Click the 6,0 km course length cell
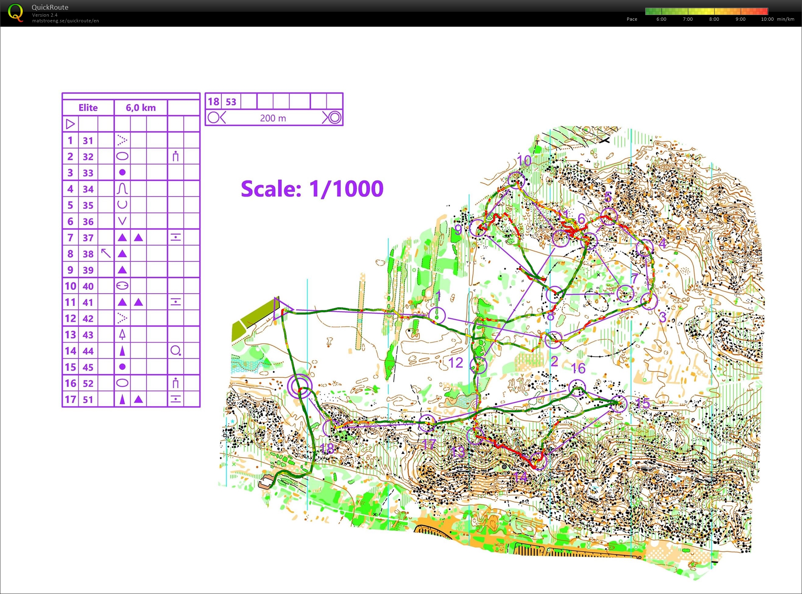Image resolution: width=802 pixels, height=594 pixels. click(141, 108)
